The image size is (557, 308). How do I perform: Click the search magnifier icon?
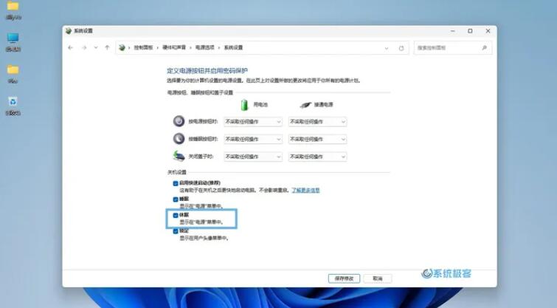[484, 48]
